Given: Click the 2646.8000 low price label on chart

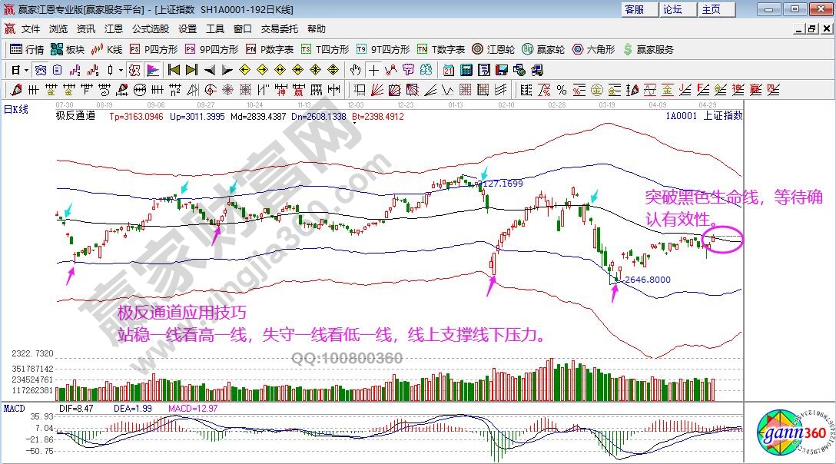Looking at the screenshot, I should pos(646,280).
